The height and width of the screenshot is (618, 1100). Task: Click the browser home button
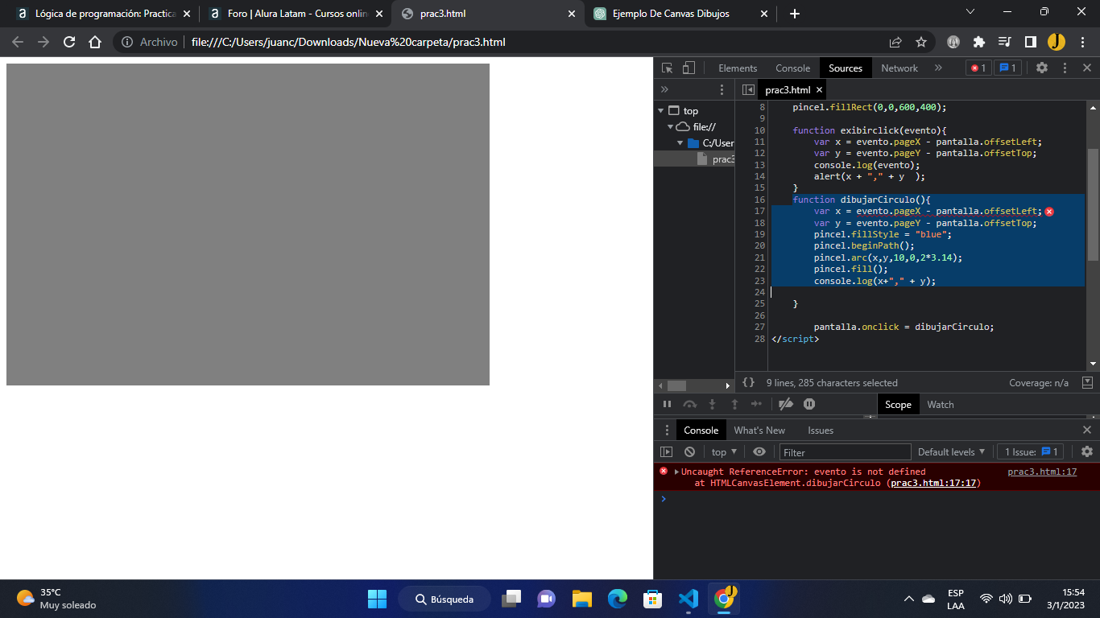coord(95,42)
